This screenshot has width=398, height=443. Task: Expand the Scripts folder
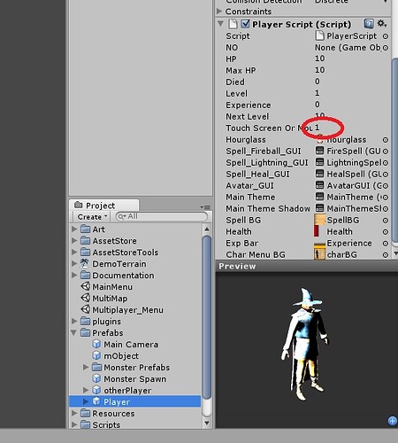pyautogui.click(x=74, y=425)
